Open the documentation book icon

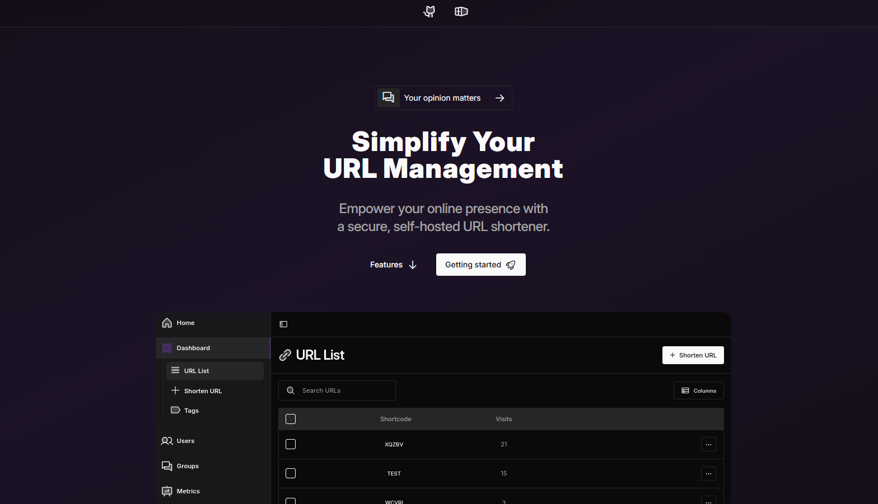click(461, 11)
